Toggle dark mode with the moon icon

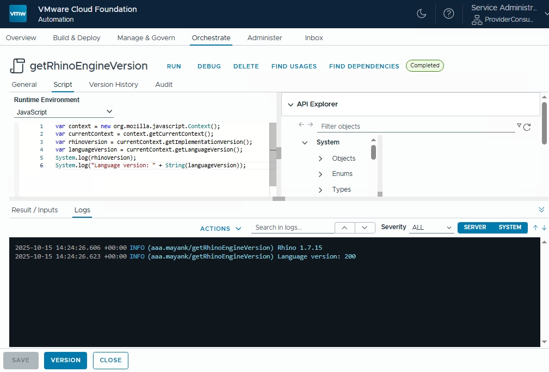[422, 14]
